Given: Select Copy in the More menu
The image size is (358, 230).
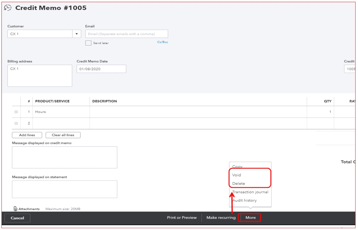Looking at the screenshot, I should [237, 167].
